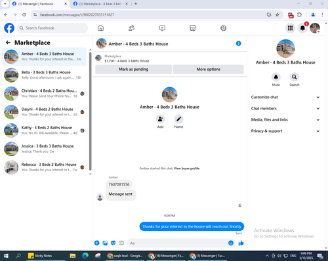Image resolution: width=328 pixels, height=261 pixels.
Task: Open the Windows taskbar search icon
Action: tap(18, 256)
